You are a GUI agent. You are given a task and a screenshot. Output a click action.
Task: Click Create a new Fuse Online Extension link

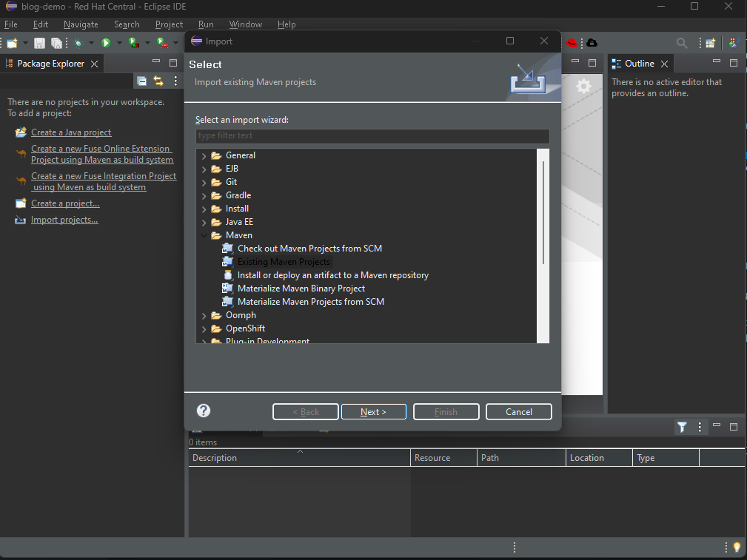tap(102, 155)
